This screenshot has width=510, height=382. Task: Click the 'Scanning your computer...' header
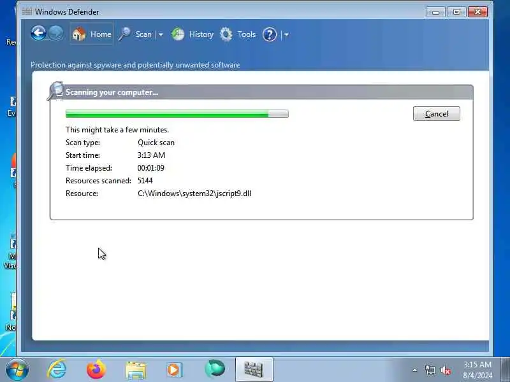tap(112, 92)
